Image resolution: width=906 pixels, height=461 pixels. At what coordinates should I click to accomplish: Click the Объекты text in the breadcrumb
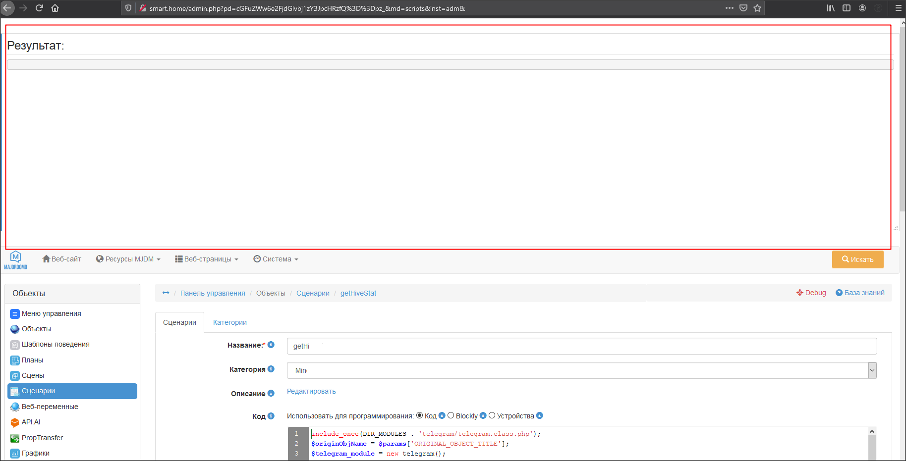pos(271,293)
